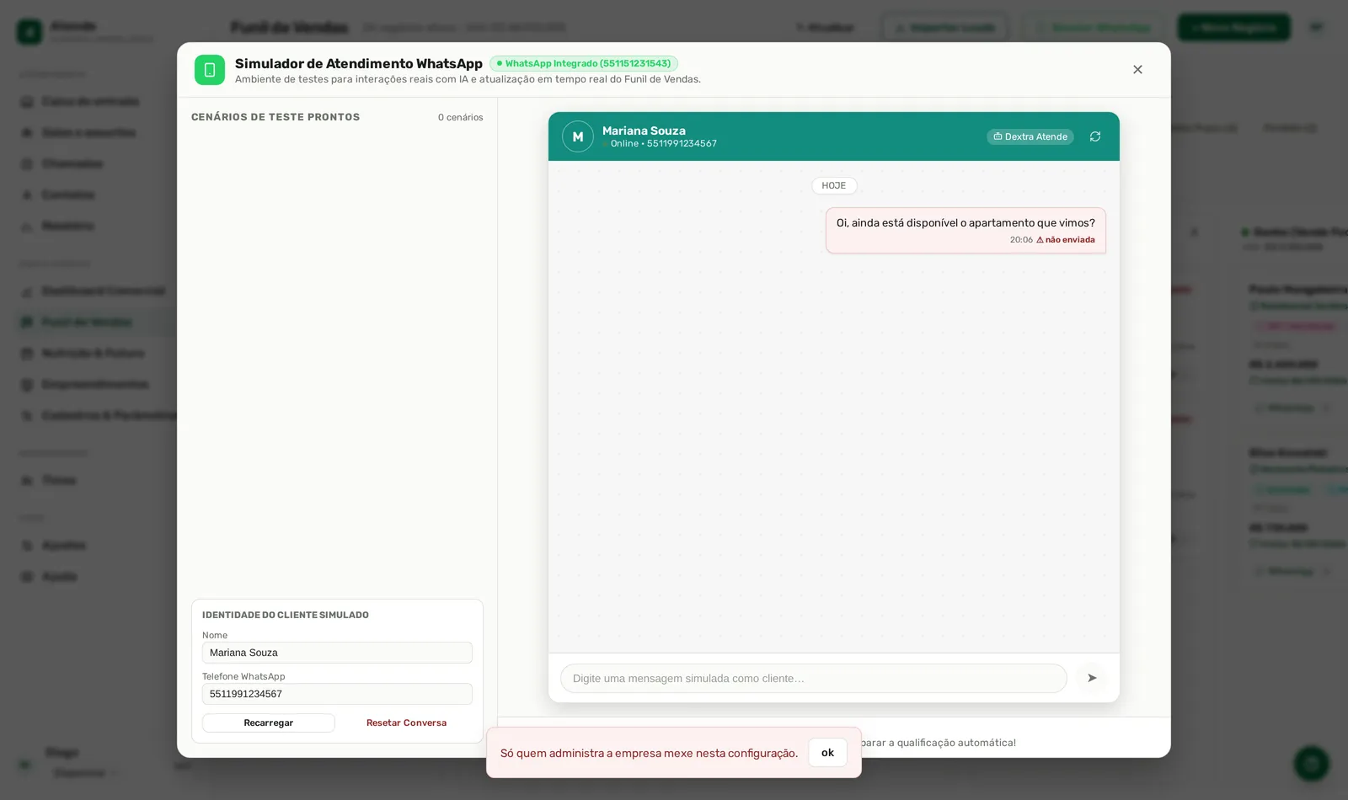Image resolution: width=1348 pixels, height=800 pixels.
Task: Dismiss the error toast with ok
Action: pyautogui.click(x=827, y=753)
